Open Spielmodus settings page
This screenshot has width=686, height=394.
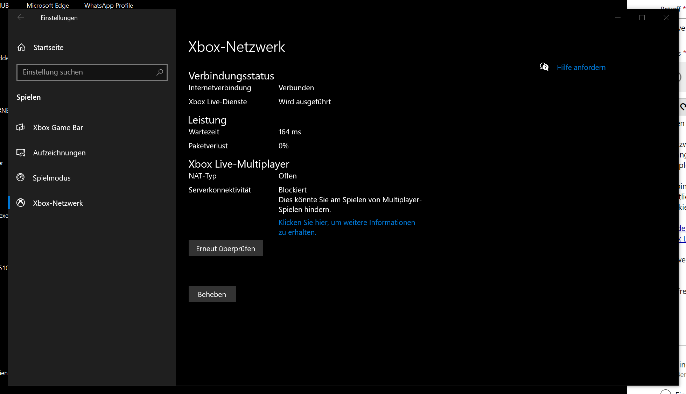coord(92,178)
